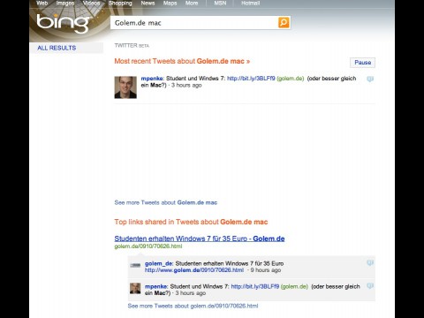
Task: Expand the More menu
Action: pyautogui.click(x=192, y=4)
